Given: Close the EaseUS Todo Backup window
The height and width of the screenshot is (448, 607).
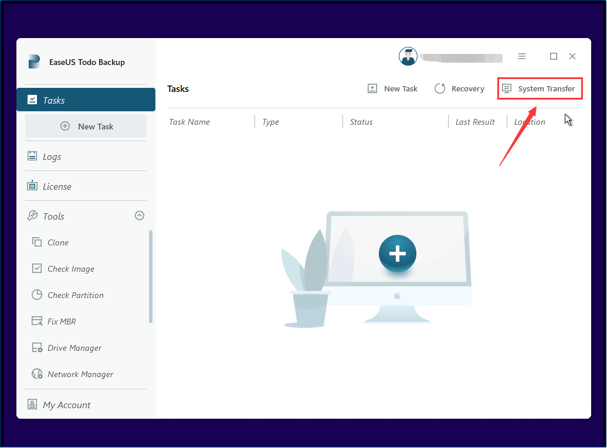Looking at the screenshot, I should pyautogui.click(x=572, y=56).
